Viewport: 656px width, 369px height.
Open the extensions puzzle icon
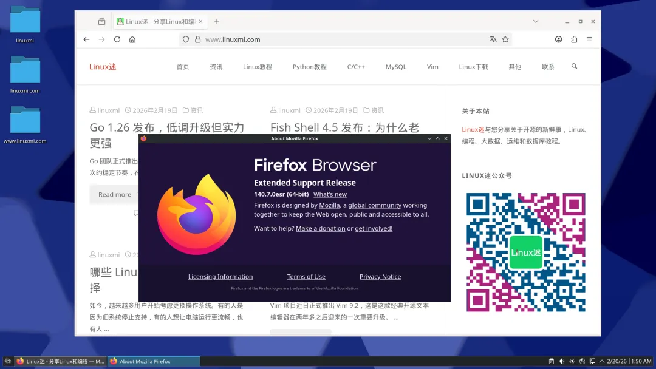[x=574, y=39]
